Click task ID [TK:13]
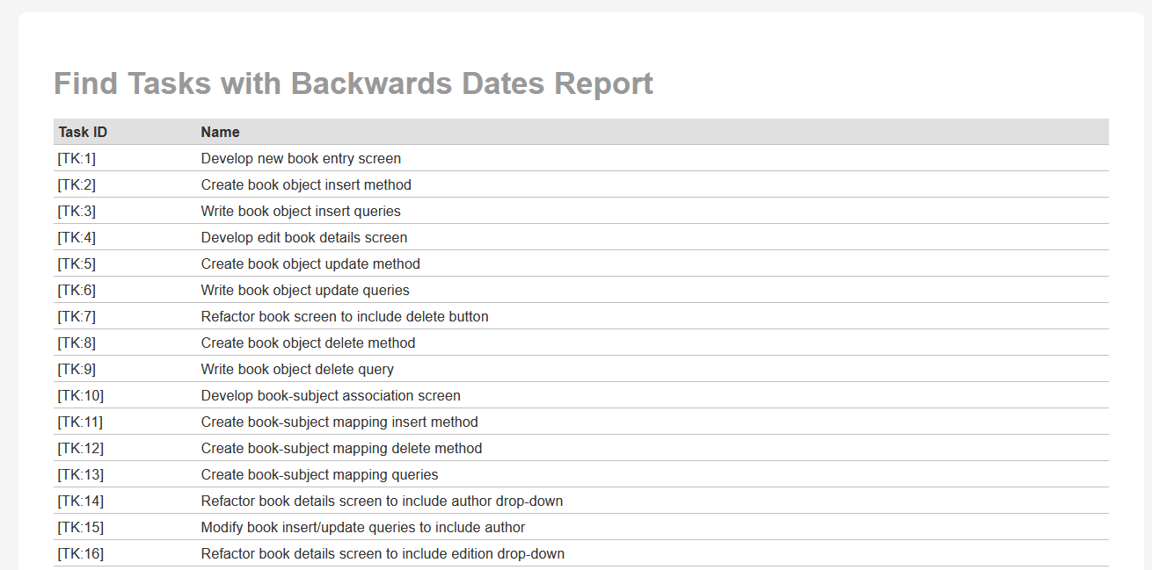1152x570 pixels. point(80,474)
